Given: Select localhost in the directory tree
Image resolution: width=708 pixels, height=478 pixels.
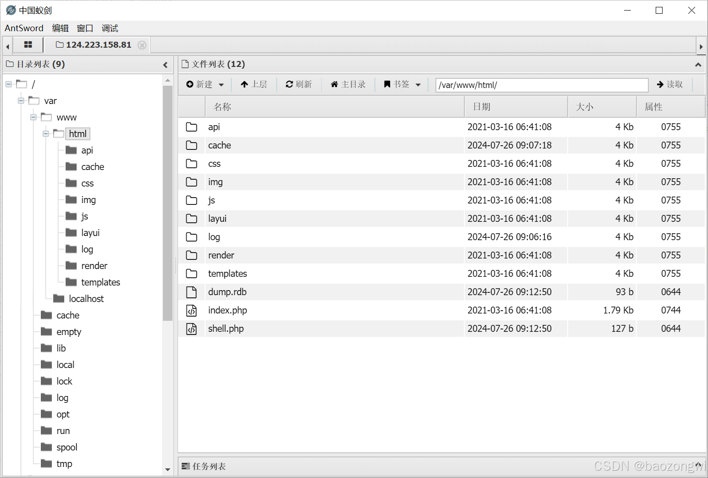Looking at the screenshot, I should [x=86, y=299].
